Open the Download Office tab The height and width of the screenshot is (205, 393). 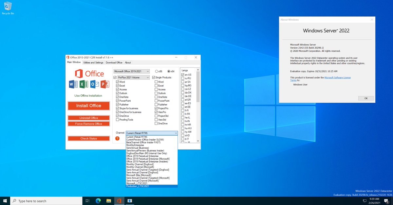(x=114, y=62)
